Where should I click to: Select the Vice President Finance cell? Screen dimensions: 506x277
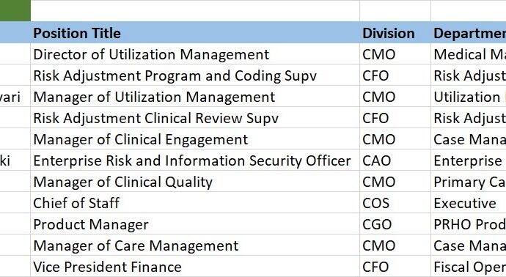[195, 267]
